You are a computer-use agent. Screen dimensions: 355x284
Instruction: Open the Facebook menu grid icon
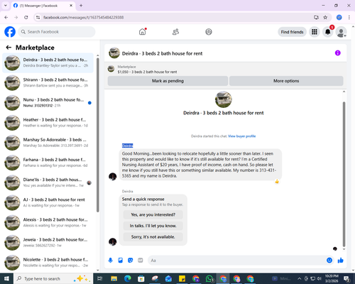[315, 32]
